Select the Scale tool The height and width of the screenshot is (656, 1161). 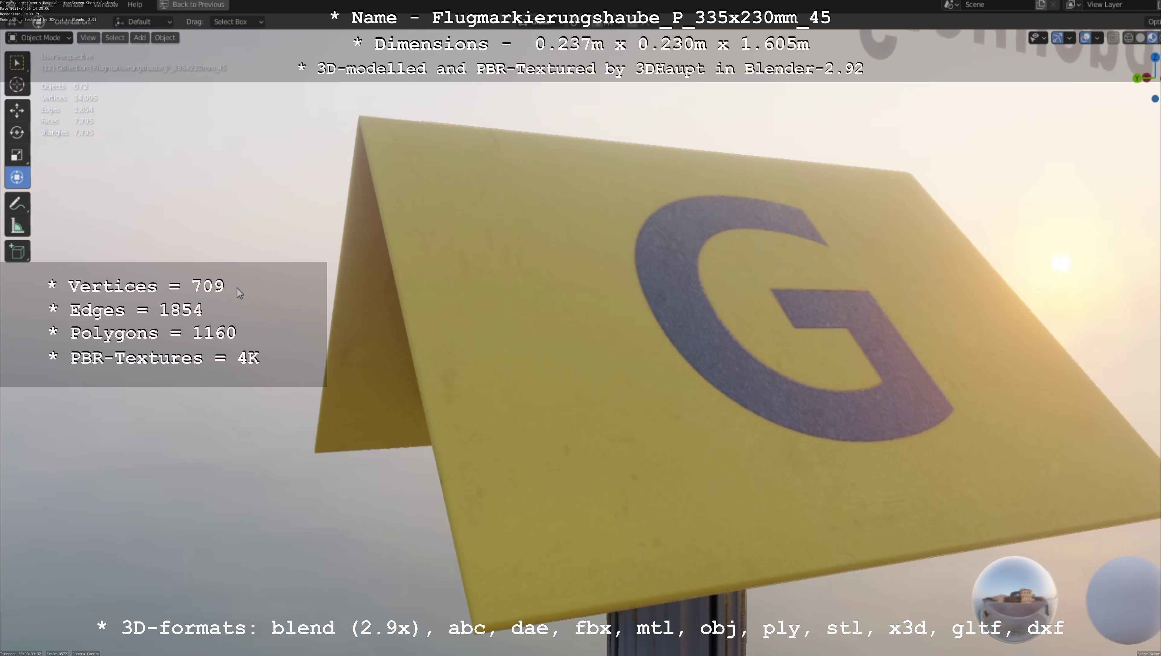click(17, 155)
